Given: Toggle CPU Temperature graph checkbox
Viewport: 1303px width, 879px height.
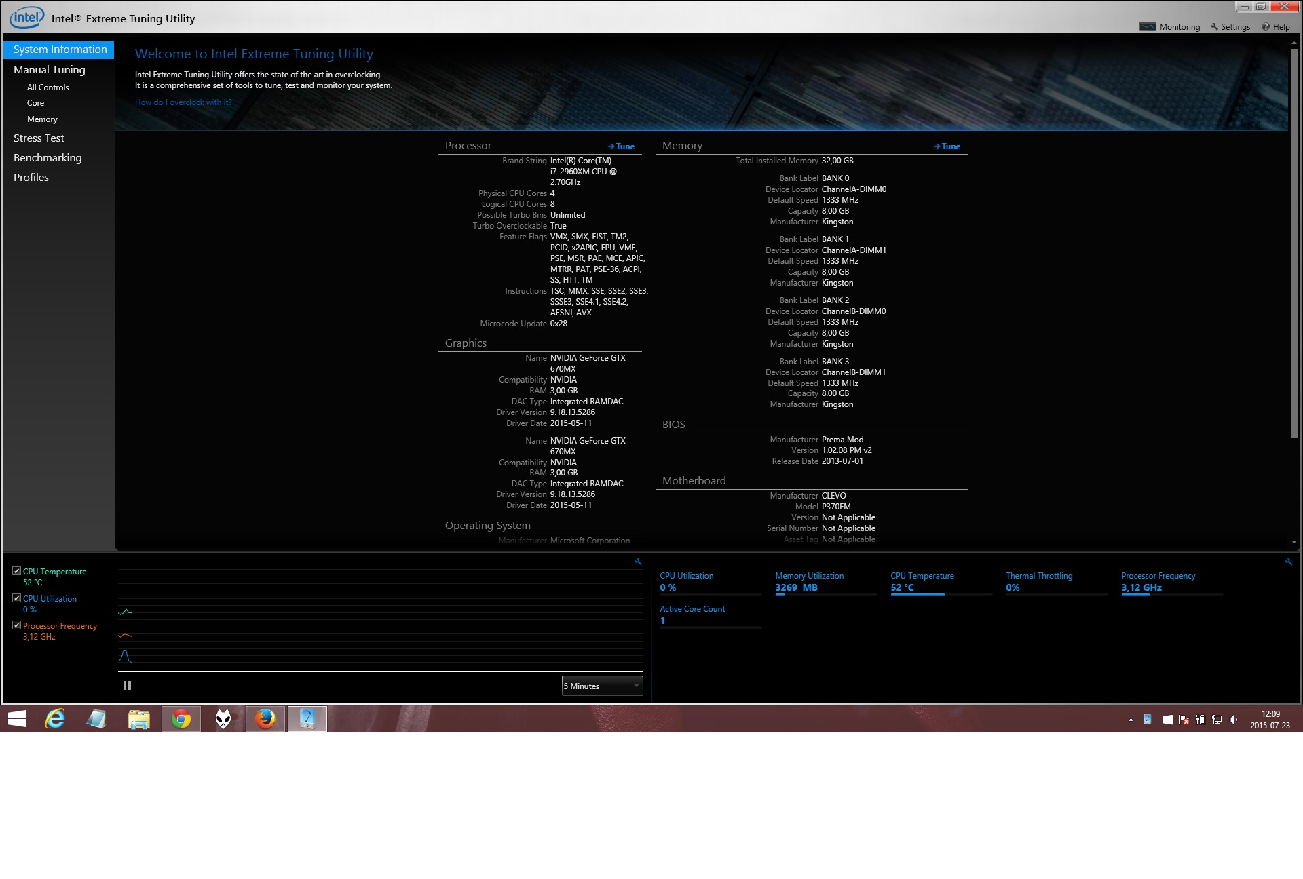Looking at the screenshot, I should pyautogui.click(x=16, y=571).
